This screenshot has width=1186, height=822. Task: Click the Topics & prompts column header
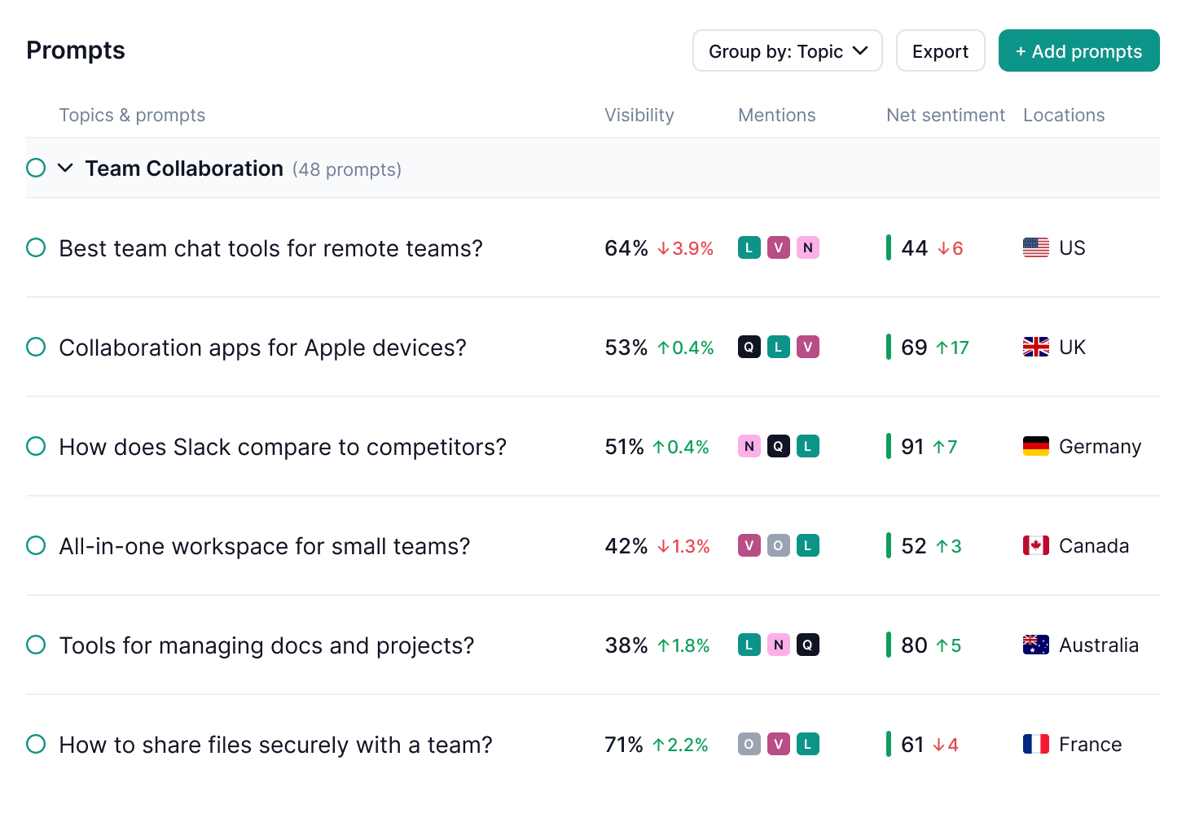click(x=132, y=115)
